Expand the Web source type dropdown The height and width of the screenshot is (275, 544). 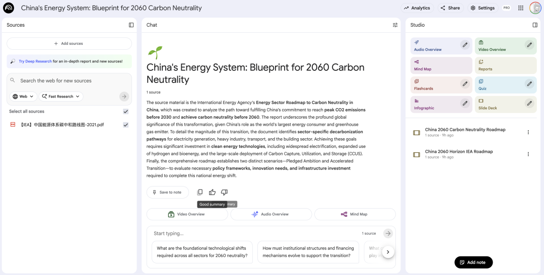pyautogui.click(x=23, y=97)
